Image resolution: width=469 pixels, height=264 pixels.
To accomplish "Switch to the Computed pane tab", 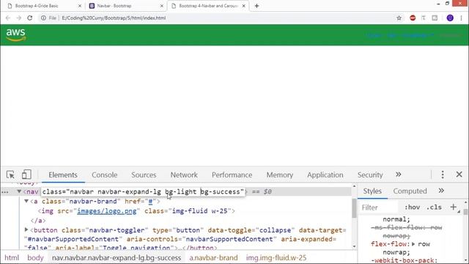I will (x=410, y=191).
